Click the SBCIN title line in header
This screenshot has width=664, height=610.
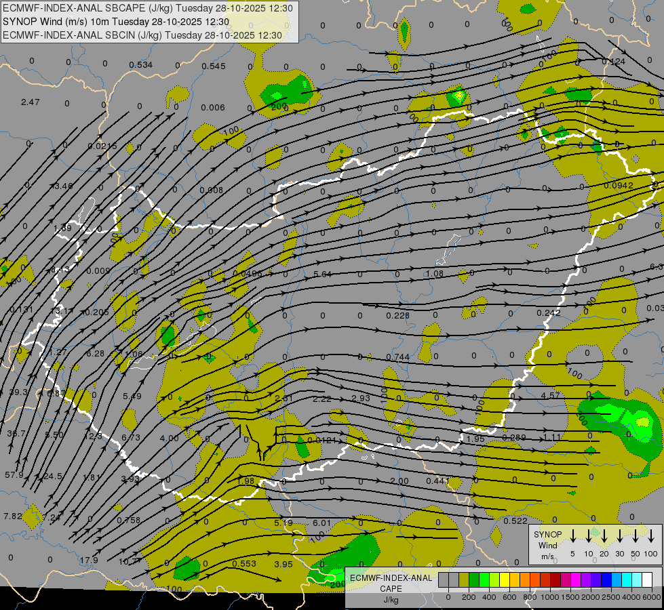click(142, 35)
